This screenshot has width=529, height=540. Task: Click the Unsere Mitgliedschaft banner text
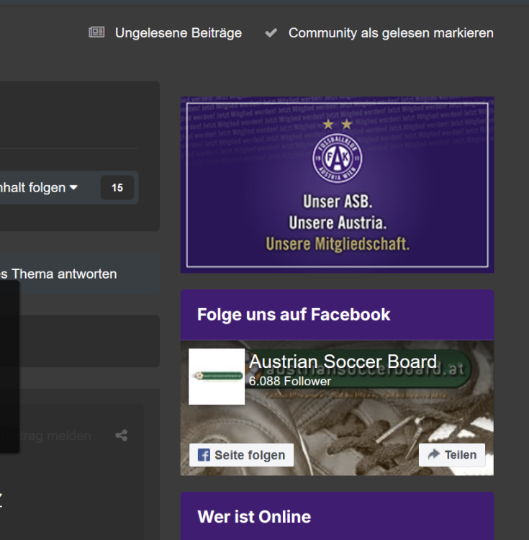point(337,244)
